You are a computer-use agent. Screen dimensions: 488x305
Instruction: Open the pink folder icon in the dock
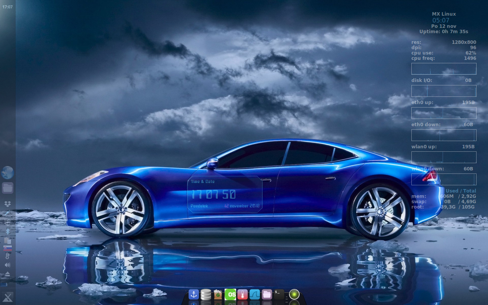pyautogui.click(x=266, y=294)
